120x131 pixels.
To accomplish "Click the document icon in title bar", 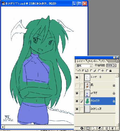I will point(3,3).
